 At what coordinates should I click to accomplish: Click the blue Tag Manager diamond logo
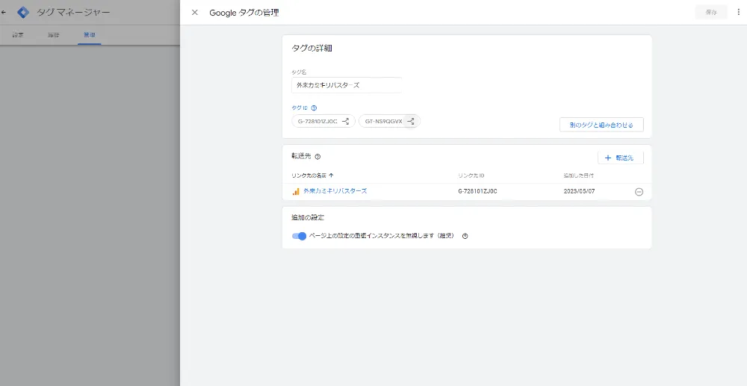click(x=23, y=13)
